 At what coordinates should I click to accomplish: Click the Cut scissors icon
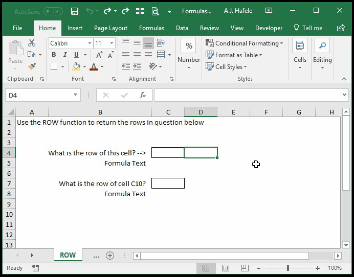click(32, 43)
